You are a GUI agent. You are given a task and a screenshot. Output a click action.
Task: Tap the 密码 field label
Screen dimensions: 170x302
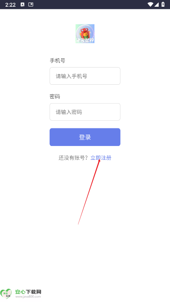(x=55, y=96)
